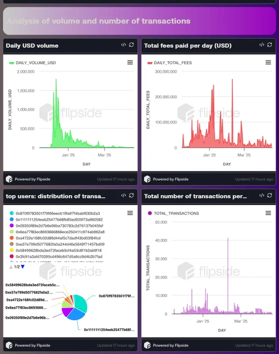Image resolution: width=279 pixels, height=354 pixels.
Task: Click the peak of the green daily volume area
Action: (x=56, y=80)
